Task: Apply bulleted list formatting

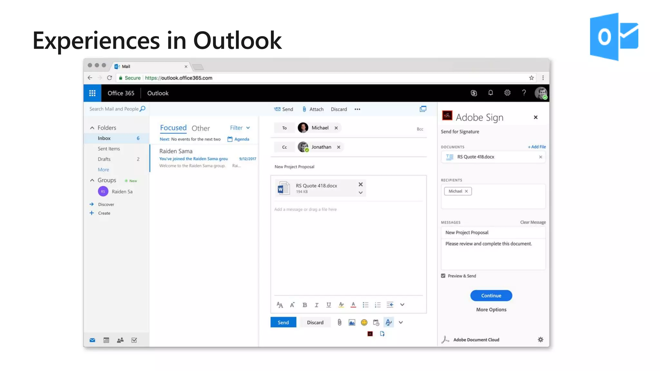Action: tap(365, 305)
